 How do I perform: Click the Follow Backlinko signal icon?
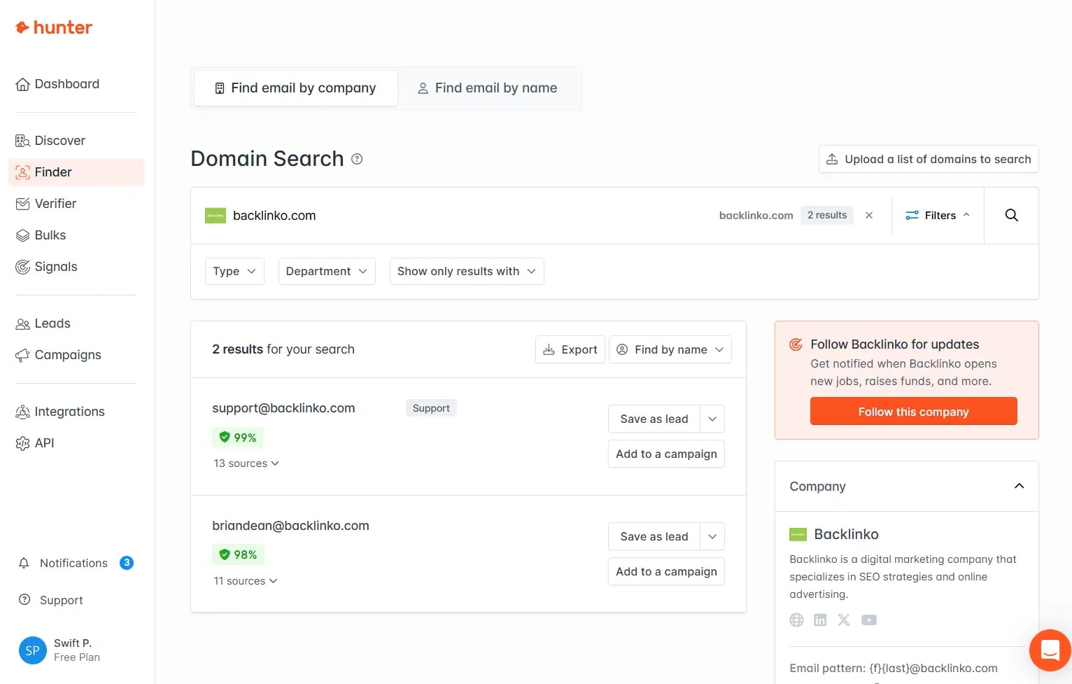796,344
